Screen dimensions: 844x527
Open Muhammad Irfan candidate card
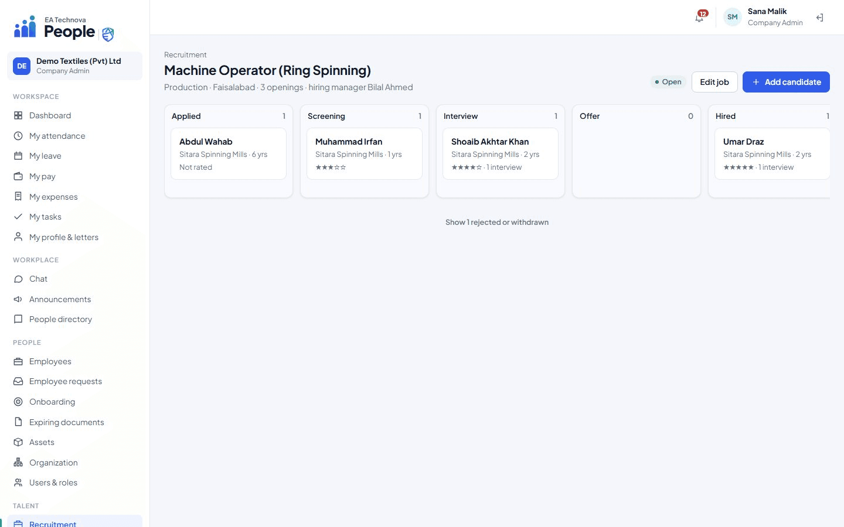pos(365,154)
